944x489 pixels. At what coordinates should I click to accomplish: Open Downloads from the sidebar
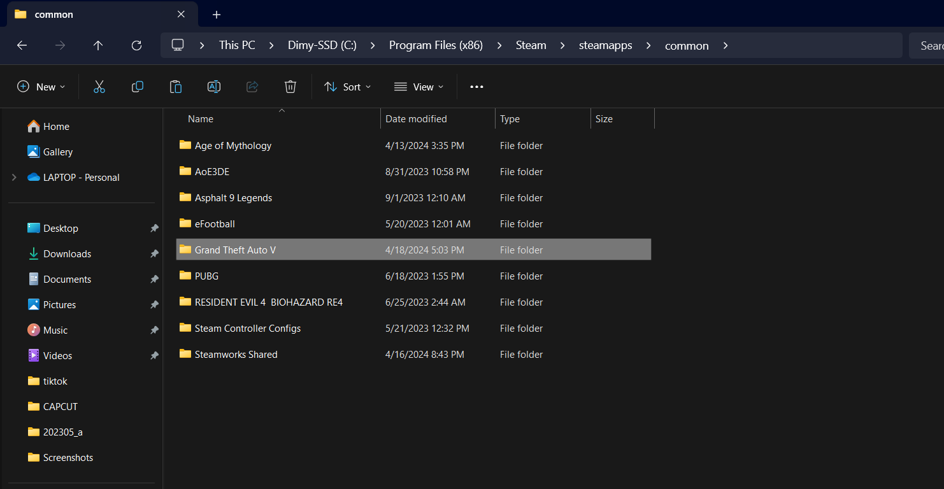point(67,253)
